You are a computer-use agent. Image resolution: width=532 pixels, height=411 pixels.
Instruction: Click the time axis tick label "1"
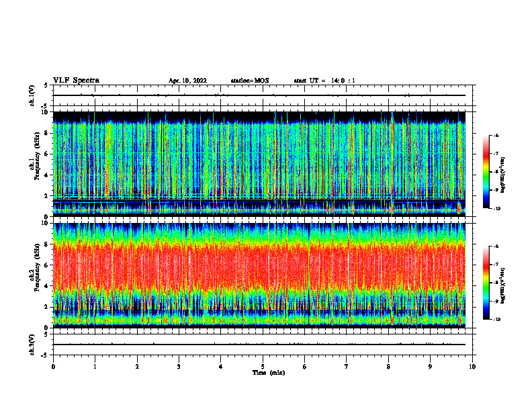click(95, 367)
